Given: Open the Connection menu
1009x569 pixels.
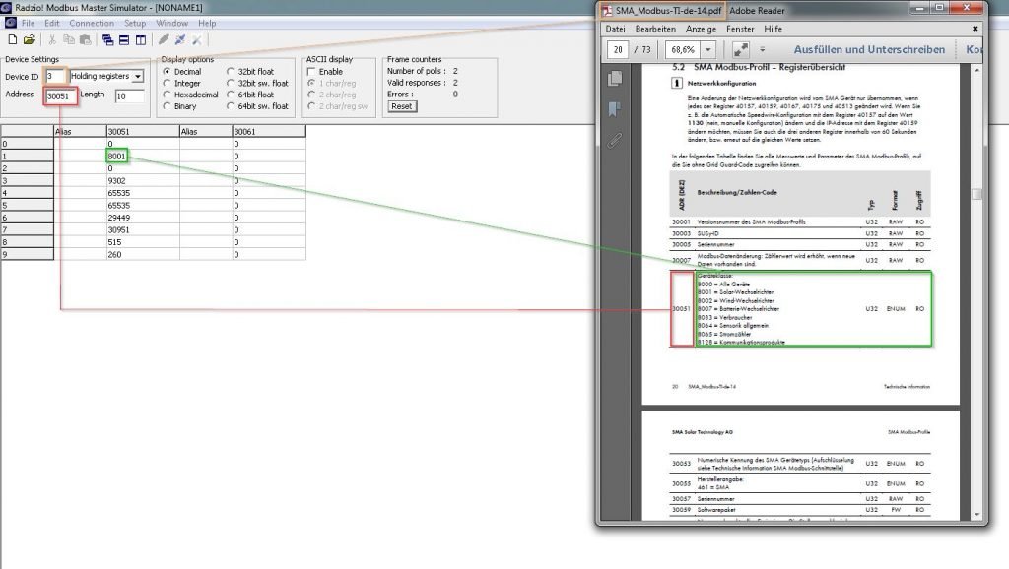Looking at the screenshot, I should (92, 23).
